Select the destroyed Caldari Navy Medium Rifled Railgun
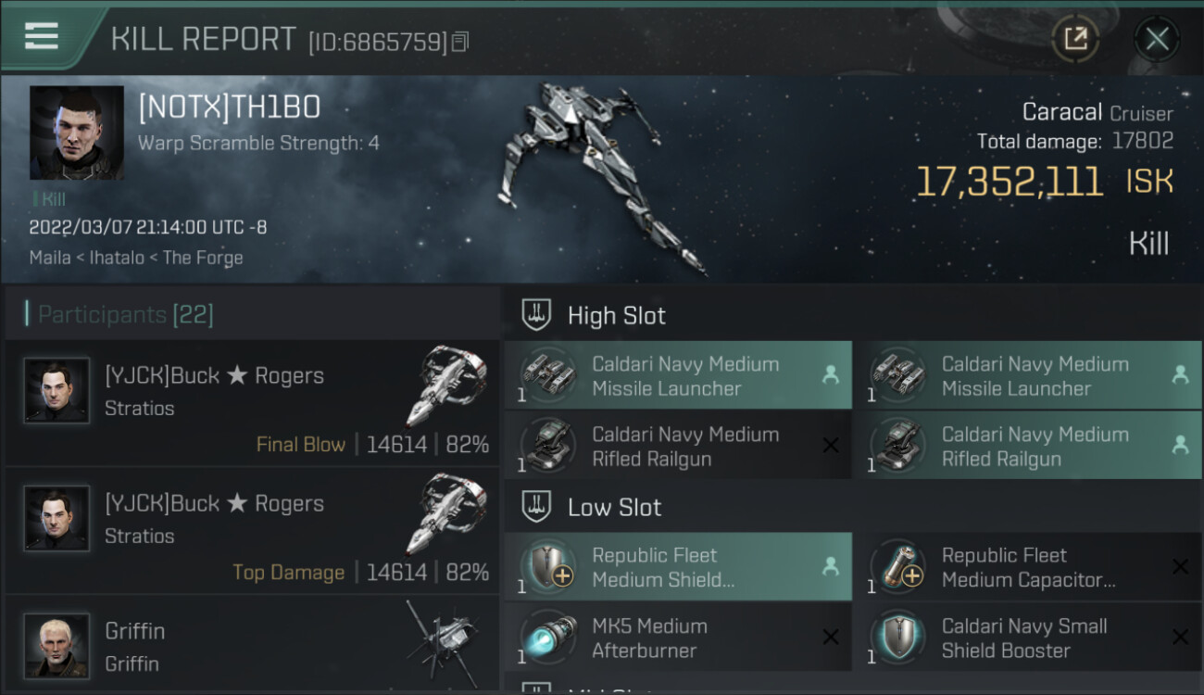The height and width of the screenshot is (695, 1204). tap(678, 446)
